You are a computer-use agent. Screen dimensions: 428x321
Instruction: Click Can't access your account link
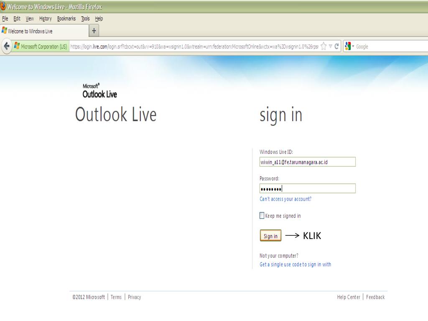(285, 199)
